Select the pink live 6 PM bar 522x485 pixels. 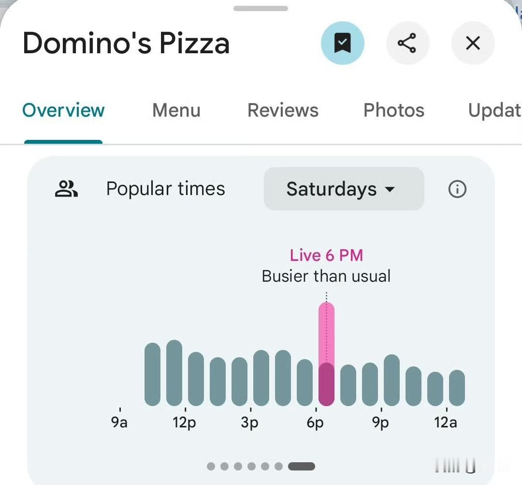326,354
